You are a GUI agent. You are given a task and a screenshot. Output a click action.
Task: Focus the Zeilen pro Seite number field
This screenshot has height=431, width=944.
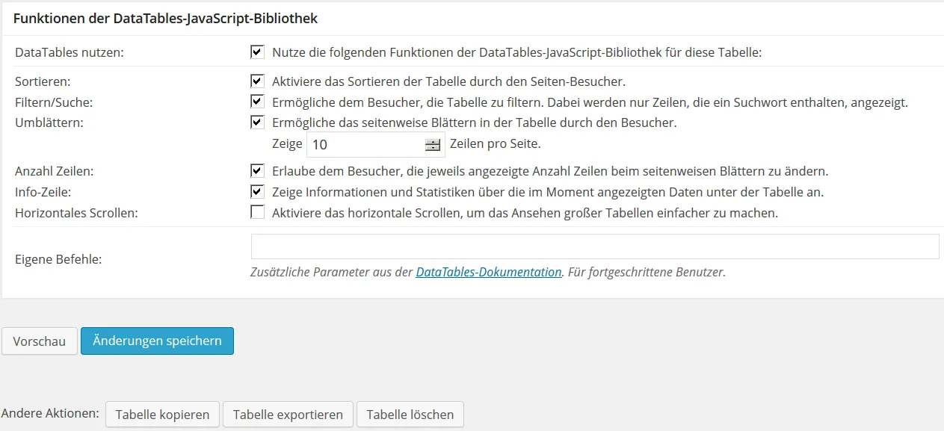[x=366, y=144]
